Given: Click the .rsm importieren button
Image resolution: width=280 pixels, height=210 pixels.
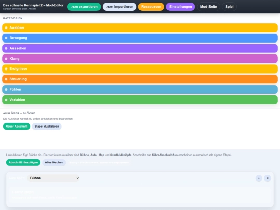Looking at the screenshot, I should click(x=119, y=7).
